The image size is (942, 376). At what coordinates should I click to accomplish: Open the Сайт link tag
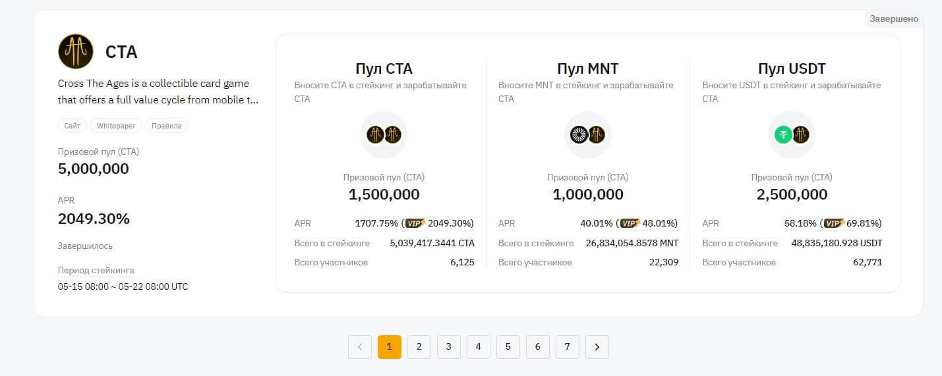(x=73, y=126)
